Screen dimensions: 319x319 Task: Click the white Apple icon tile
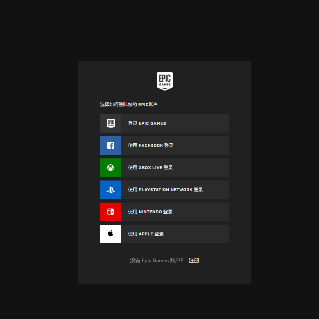pyautogui.click(x=111, y=234)
